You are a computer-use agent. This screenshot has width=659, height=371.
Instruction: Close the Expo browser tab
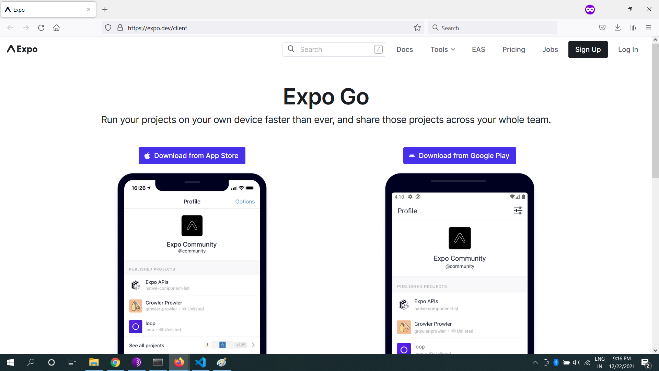(89, 10)
